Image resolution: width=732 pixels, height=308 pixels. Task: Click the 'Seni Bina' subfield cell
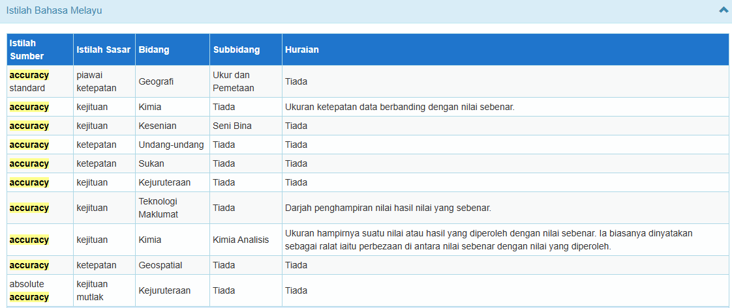(245, 126)
